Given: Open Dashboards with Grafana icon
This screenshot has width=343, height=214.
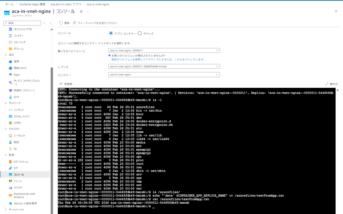Looking at the screenshot, I should pyautogui.click(x=11, y=195).
